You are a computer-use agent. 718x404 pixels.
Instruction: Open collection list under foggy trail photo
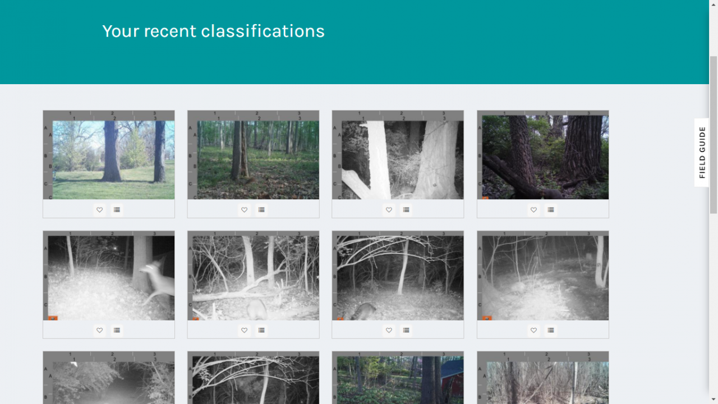click(551, 330)
